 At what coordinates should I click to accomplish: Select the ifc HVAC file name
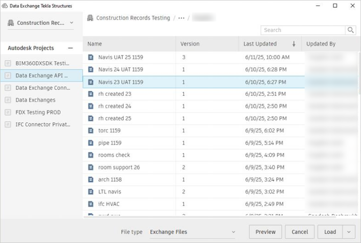click(109, 204)
